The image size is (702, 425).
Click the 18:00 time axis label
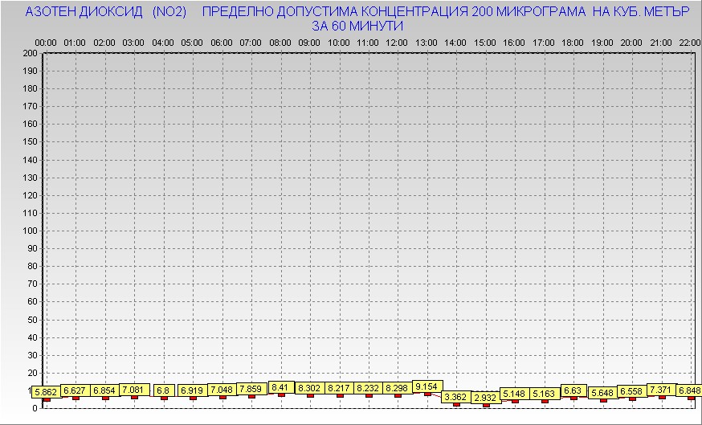click(x=573, y=42)
